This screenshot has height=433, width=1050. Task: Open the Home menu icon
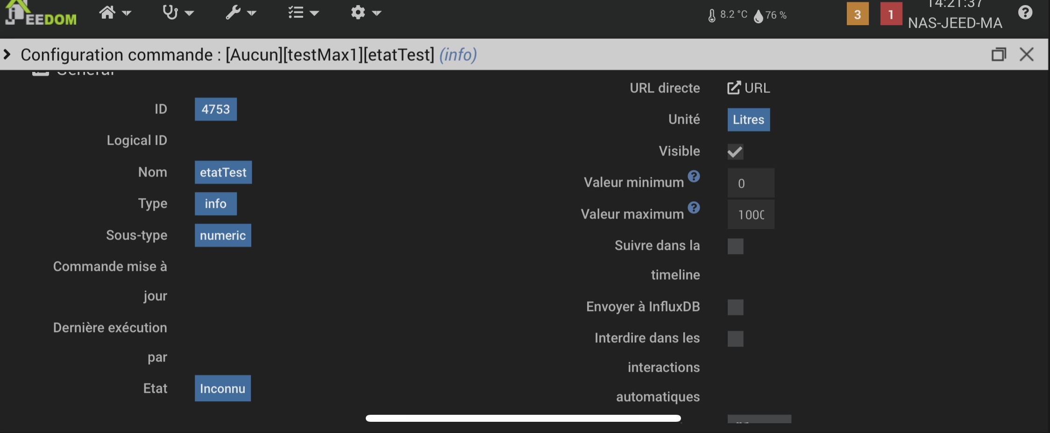(114, 13)
